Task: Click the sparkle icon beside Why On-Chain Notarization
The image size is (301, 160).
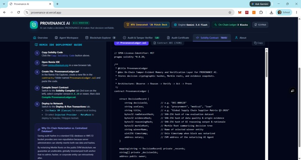Action: tap(39, 129)
